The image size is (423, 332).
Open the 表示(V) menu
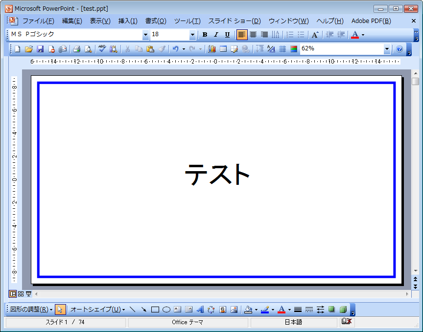point(100,21)
